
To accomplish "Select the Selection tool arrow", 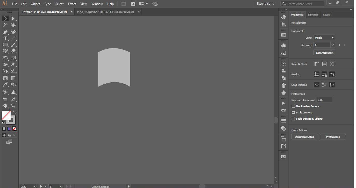I will pyautogui.click(x=5, y=18).
